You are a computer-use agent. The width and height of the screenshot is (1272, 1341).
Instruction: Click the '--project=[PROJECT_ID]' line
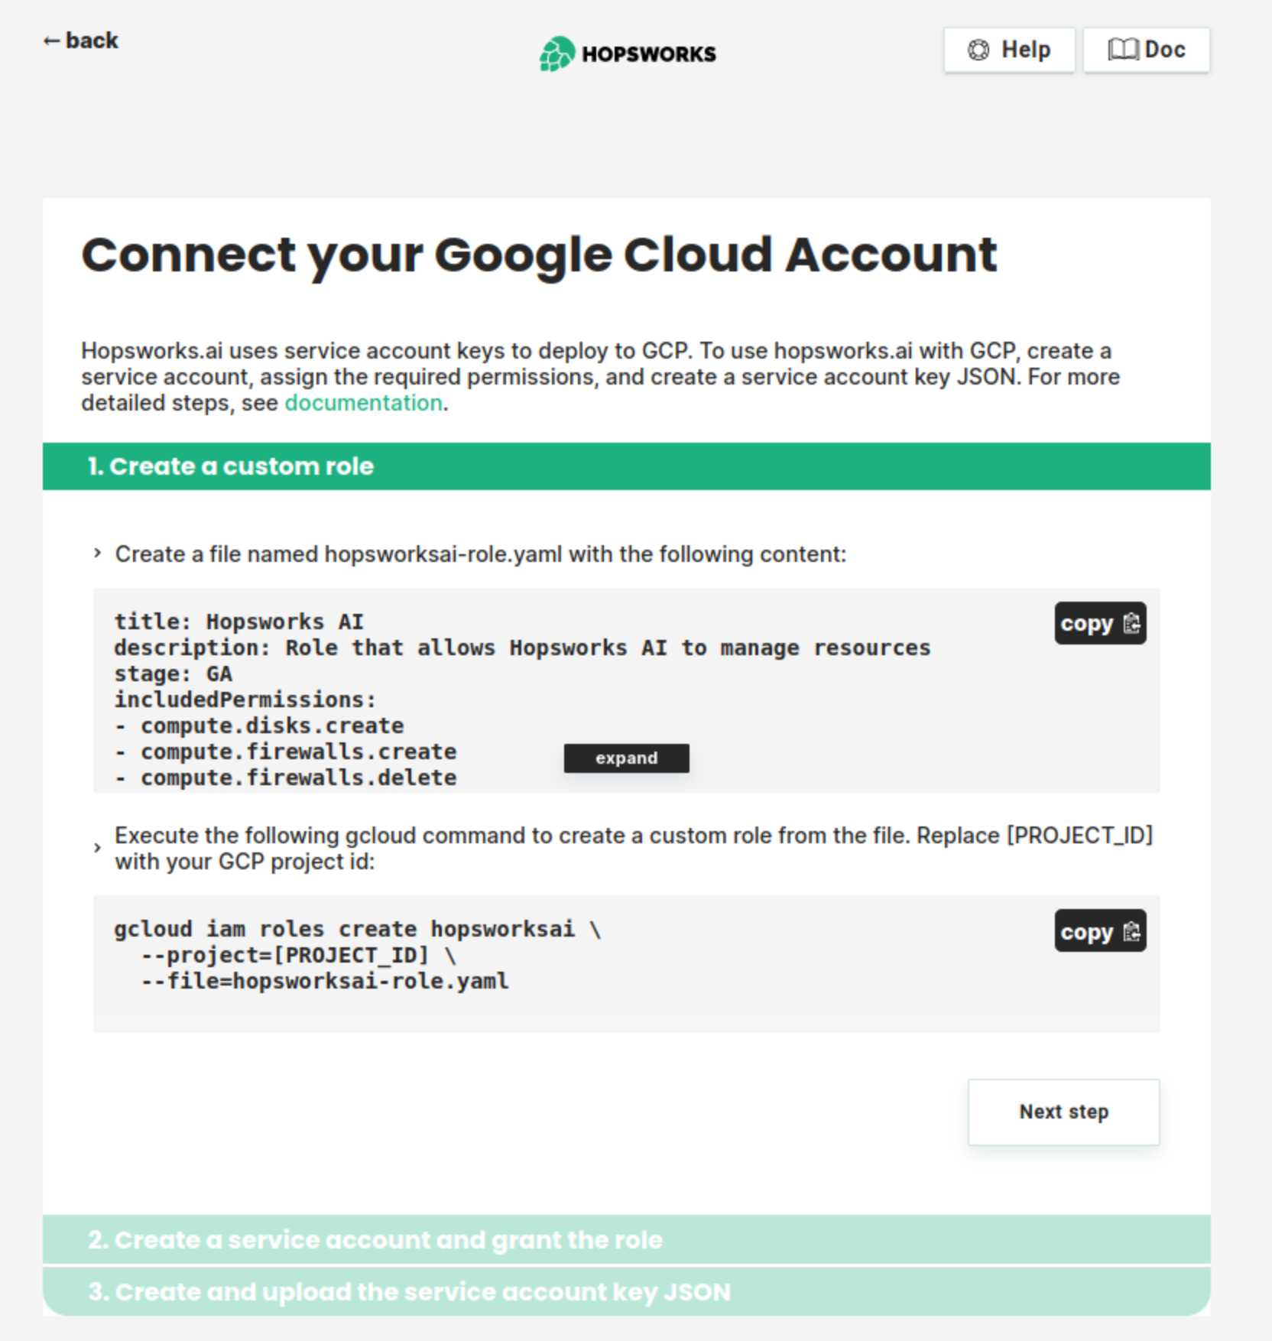tap(298, 955)
